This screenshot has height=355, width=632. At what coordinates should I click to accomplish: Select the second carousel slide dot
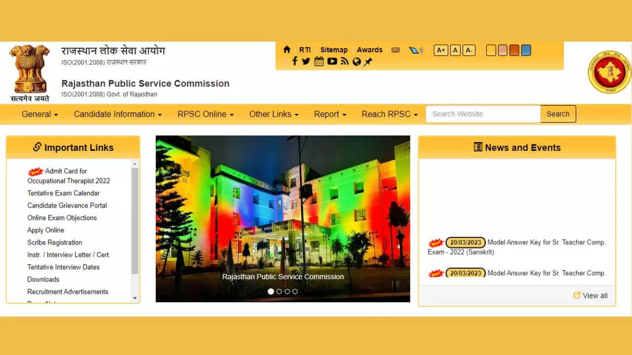tap(279, 291)
